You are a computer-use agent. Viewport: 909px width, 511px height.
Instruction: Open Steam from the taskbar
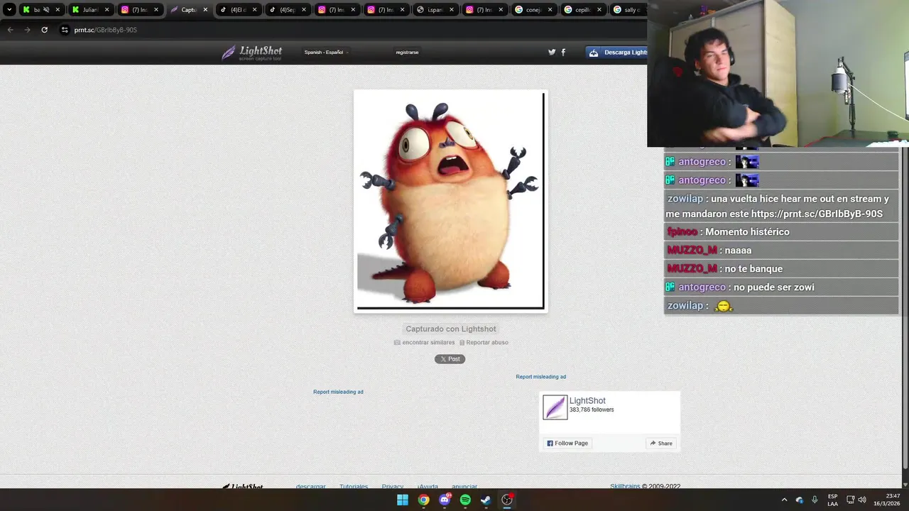tap(486, 500)
